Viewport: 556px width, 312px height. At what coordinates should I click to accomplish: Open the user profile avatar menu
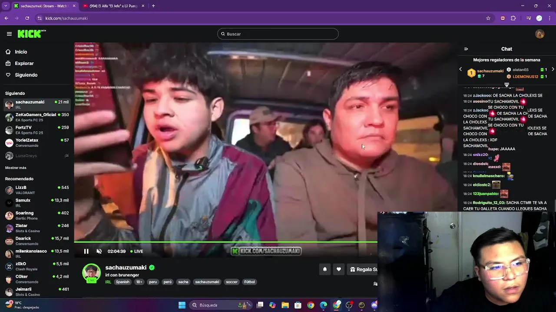(540, 34)
